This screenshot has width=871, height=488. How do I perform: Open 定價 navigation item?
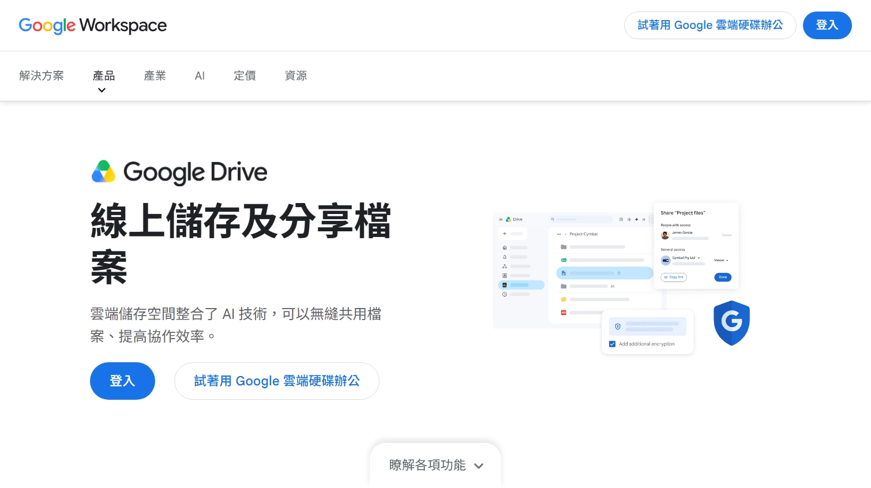[x=245, y=76]
